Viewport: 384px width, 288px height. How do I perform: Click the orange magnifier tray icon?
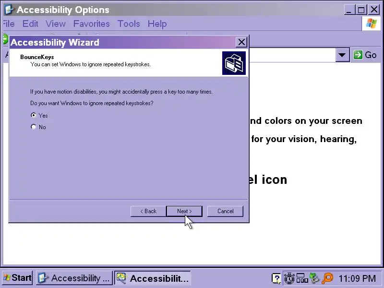327,278
